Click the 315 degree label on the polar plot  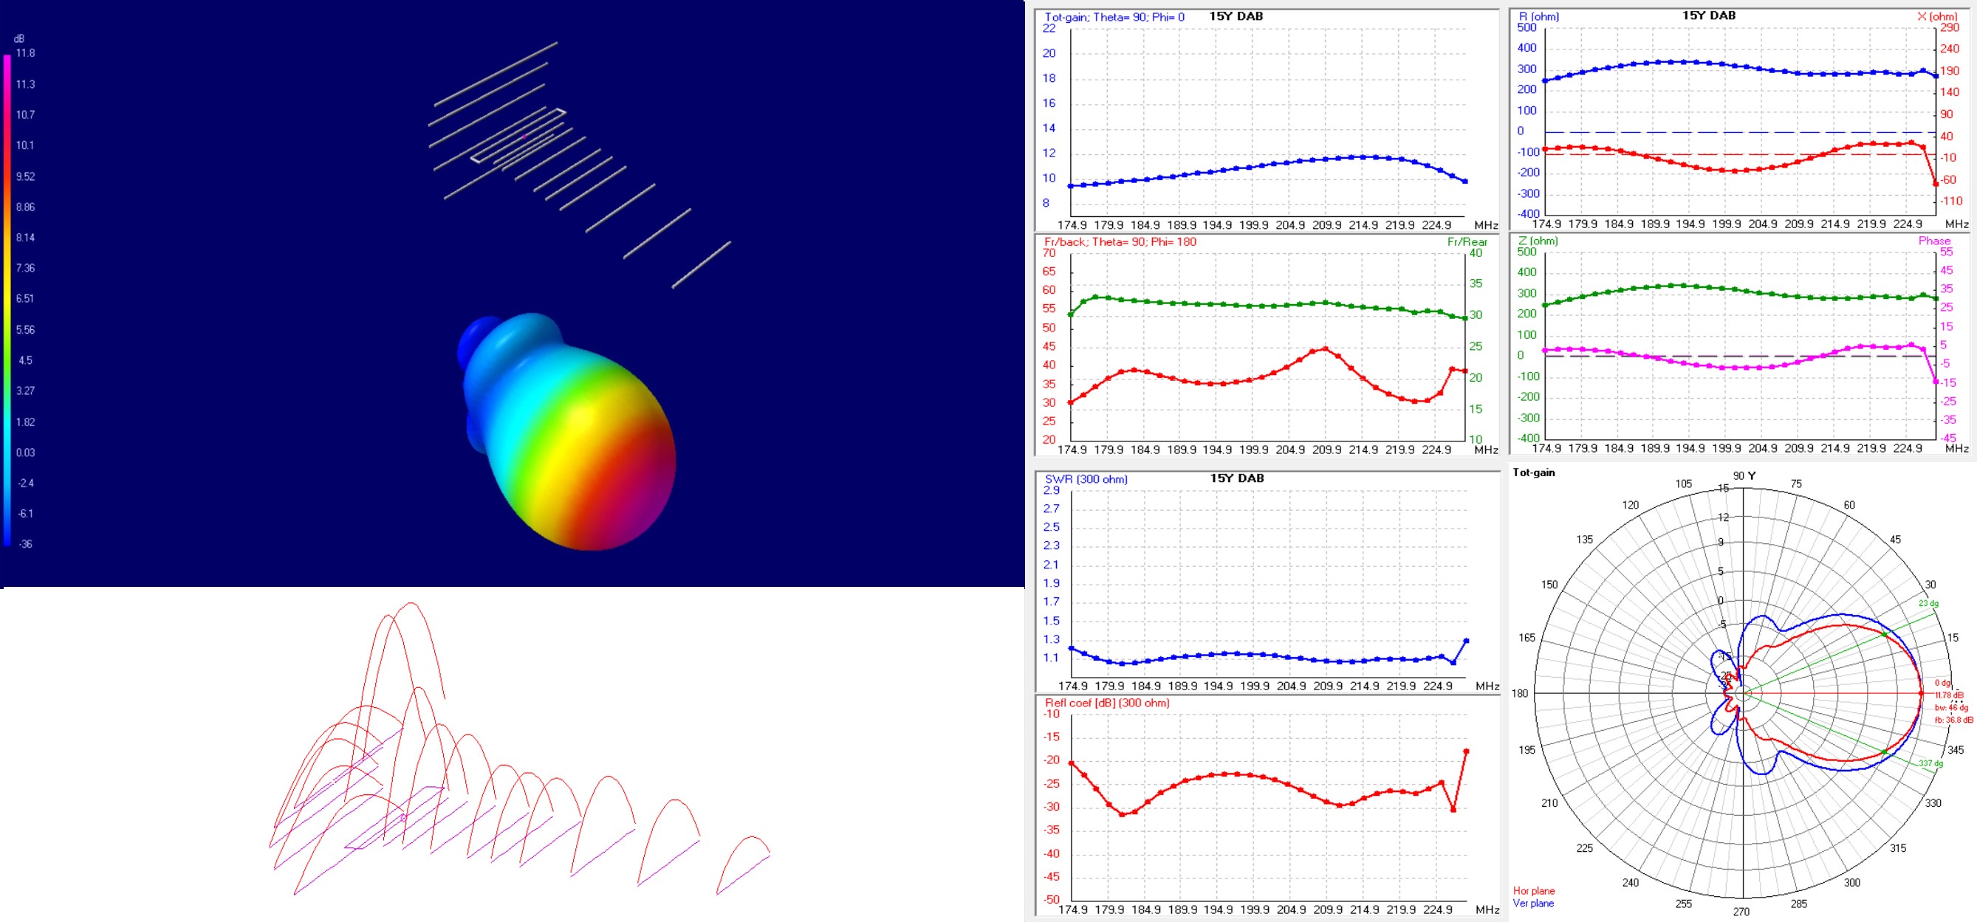click(x=1898, y=847)
